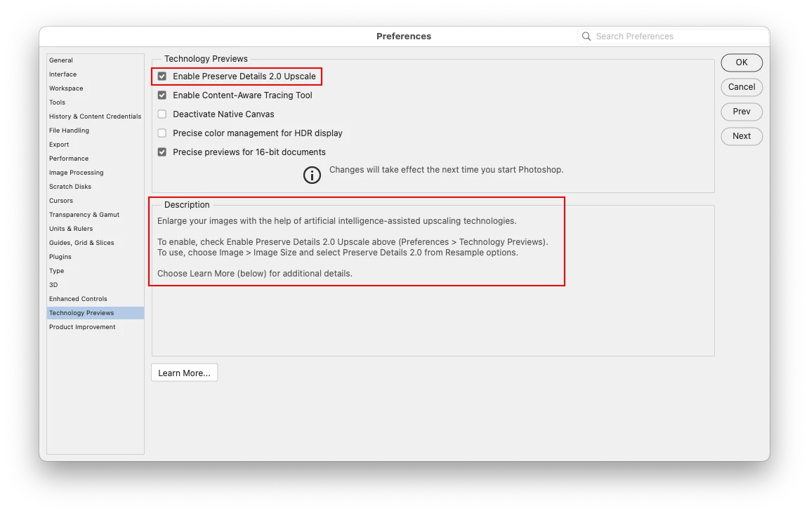The width and height of the screenshot is (809, 513).
Task: Go to previous preference page with Prev
Action: click(x=742, y=112)
